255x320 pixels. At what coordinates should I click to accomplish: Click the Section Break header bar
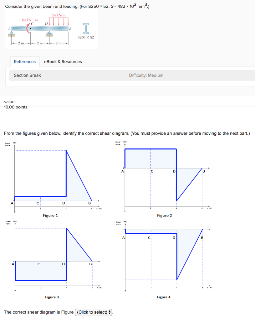pos(26,75)
